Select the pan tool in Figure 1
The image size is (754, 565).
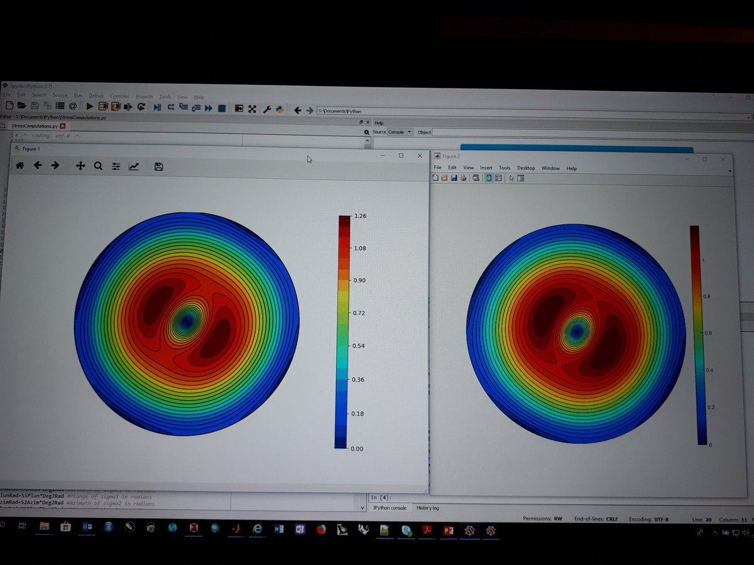click(x=80, y=166)
